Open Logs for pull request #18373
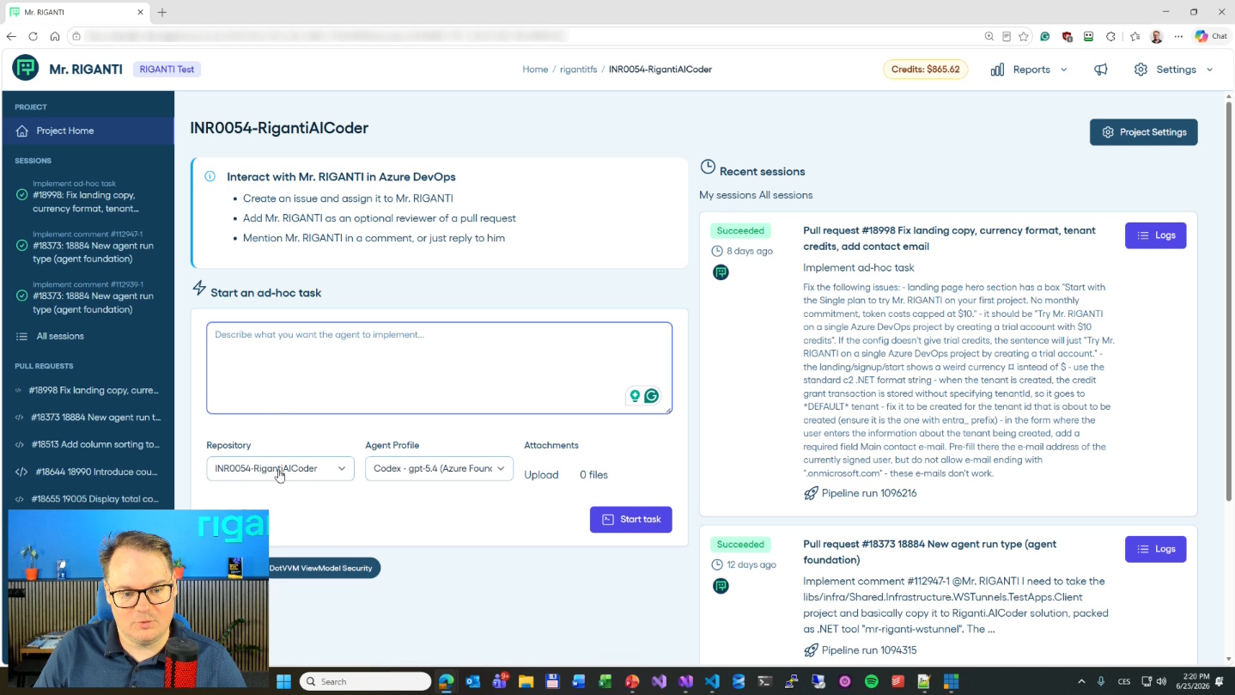The height and width of the screenshot is (695, 1235). point(1155,549)
